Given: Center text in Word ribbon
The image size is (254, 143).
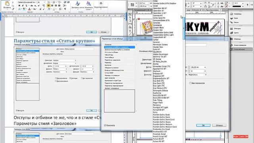Looking at the screenshot, I should 52,6.
